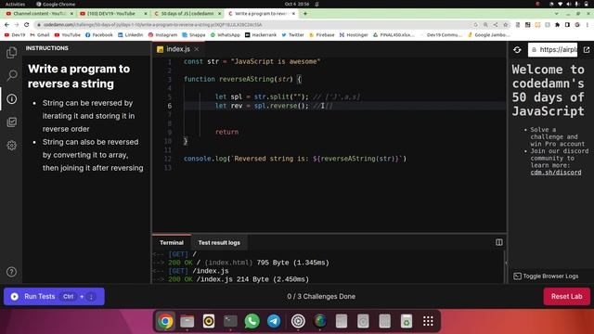Switch to the Channel content YouTube tab

tap(39, 14)
